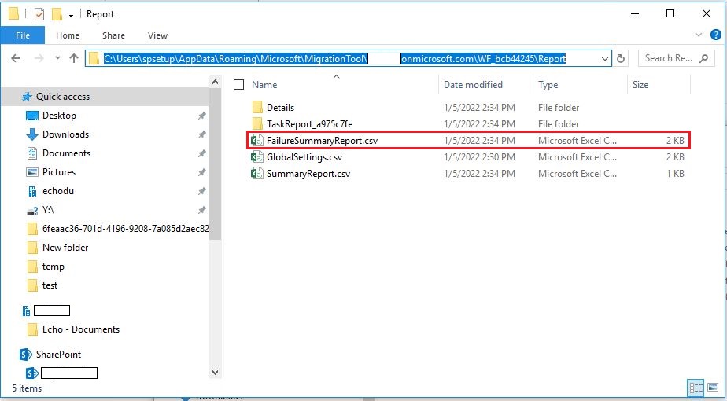Sort files by Date modified column
727x401 pixels.
click(x=473, y=85)
